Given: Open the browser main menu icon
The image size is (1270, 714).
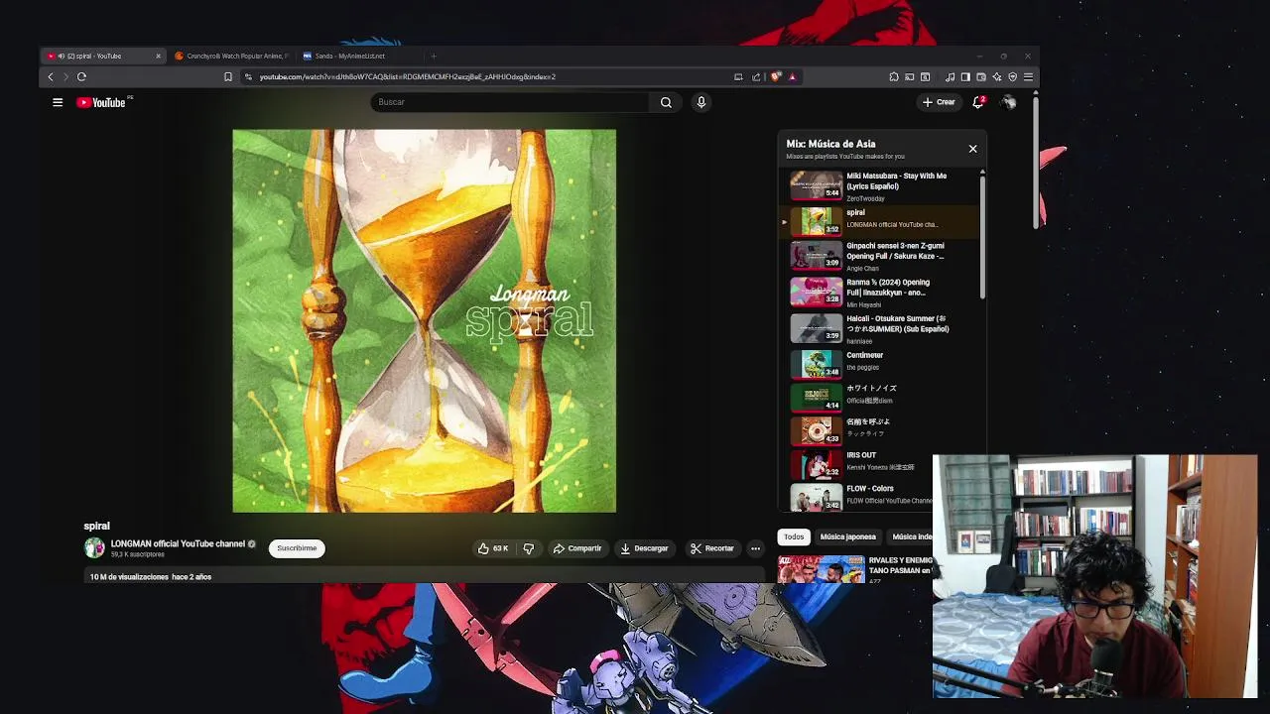Looking at the screenshot, I should coord(1028,76).
